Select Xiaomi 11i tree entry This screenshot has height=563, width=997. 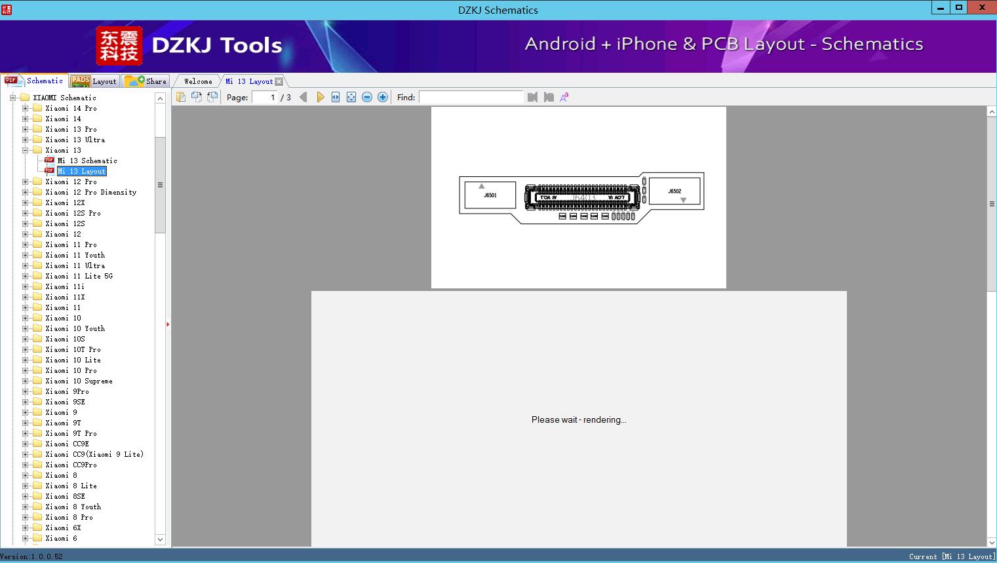coord(66,286)
